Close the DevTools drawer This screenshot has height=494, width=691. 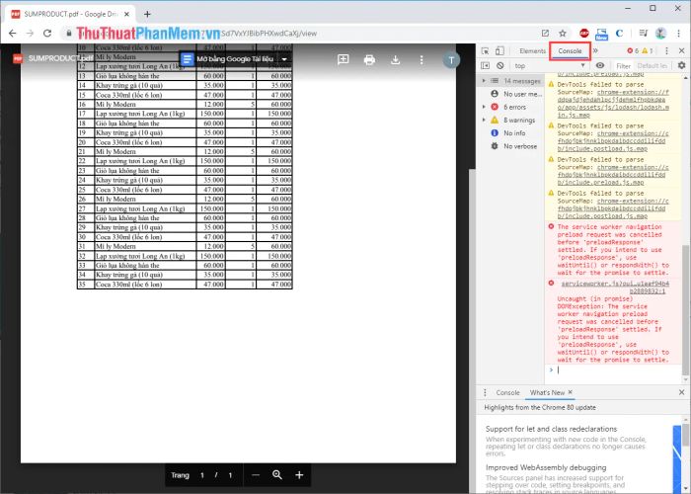[681, 392]
